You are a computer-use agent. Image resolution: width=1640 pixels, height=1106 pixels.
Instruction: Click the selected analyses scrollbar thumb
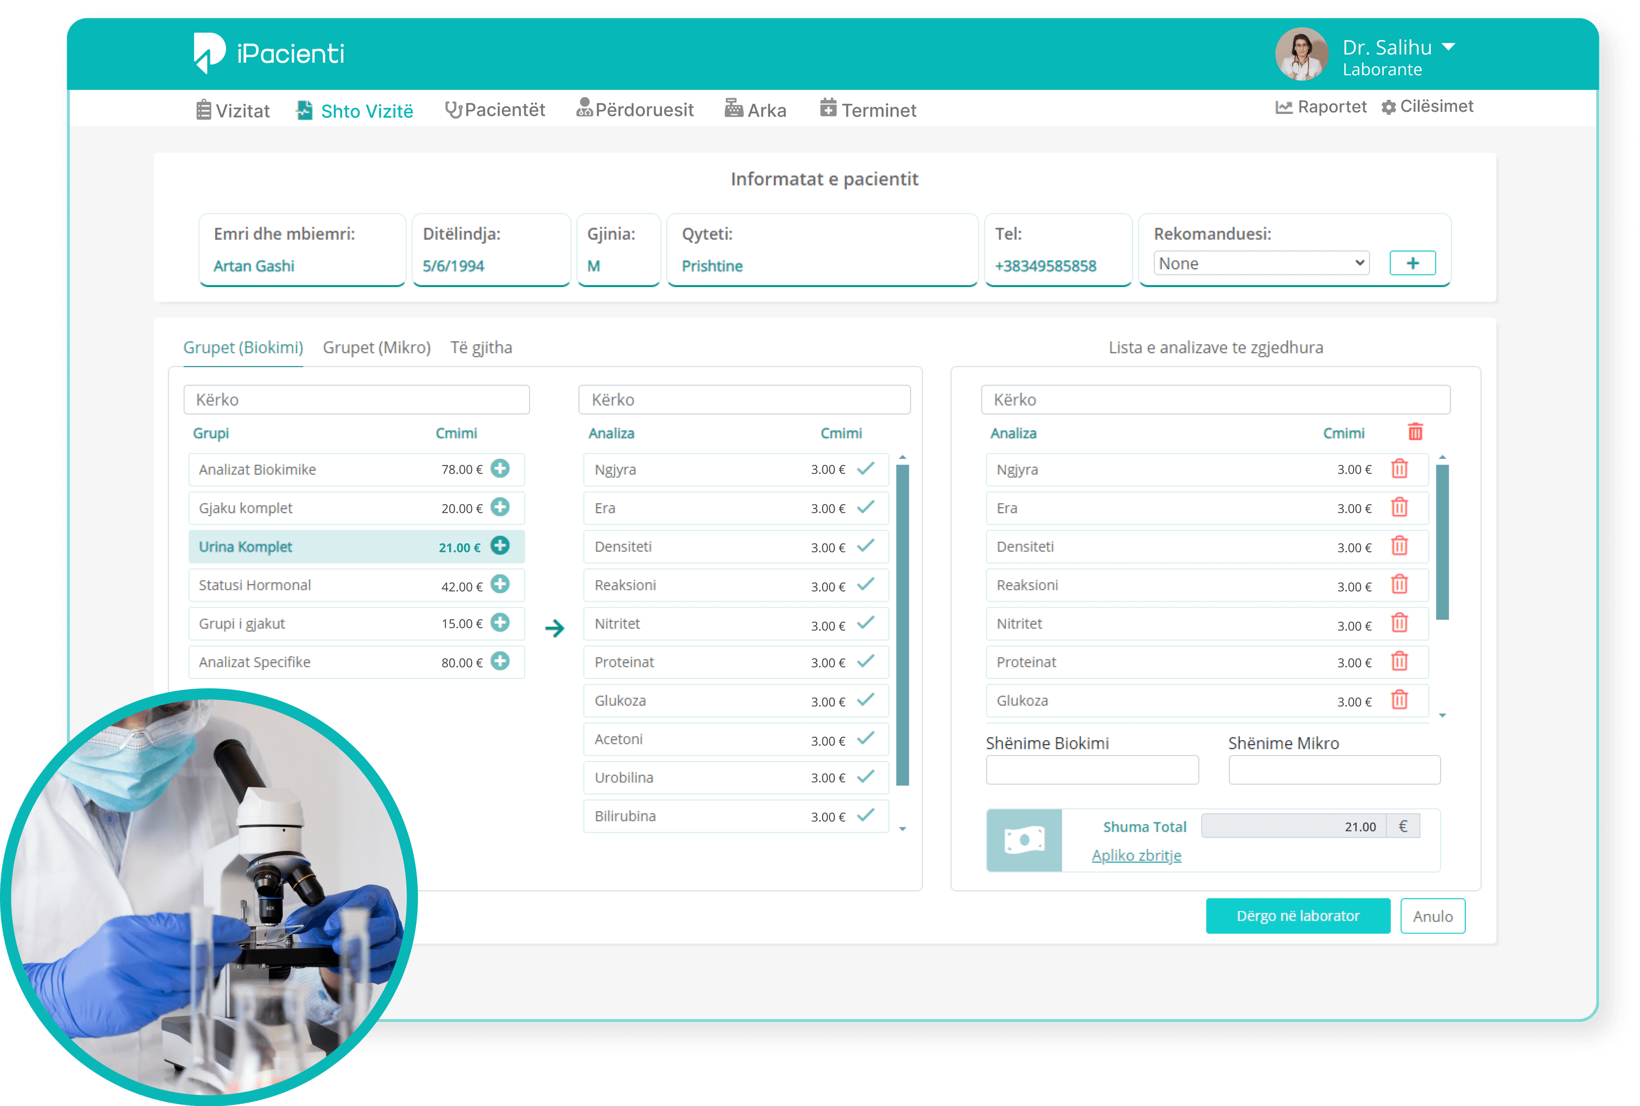1443,542
